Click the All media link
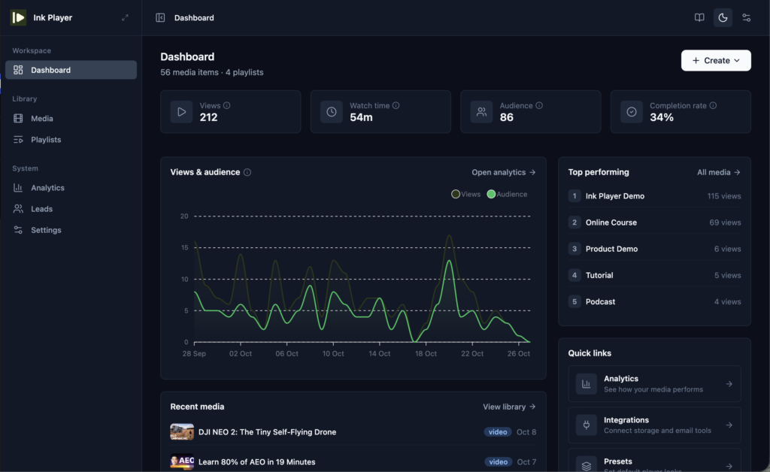The width and height of the screenshot is (770, 472). coord(719,172)
